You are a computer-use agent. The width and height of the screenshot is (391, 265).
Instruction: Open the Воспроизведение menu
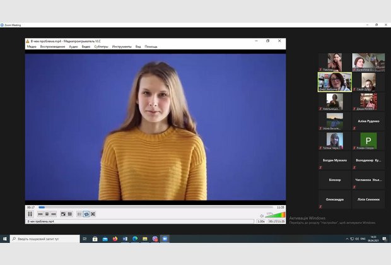52,47
